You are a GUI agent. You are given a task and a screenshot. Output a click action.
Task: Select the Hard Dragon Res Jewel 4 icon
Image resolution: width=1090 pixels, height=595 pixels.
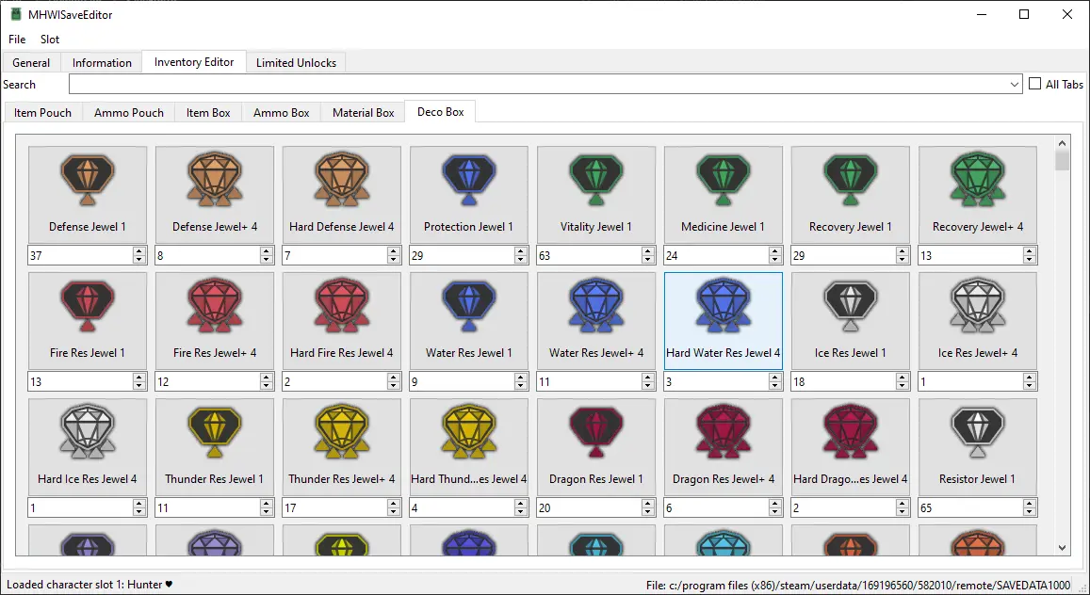851,432
